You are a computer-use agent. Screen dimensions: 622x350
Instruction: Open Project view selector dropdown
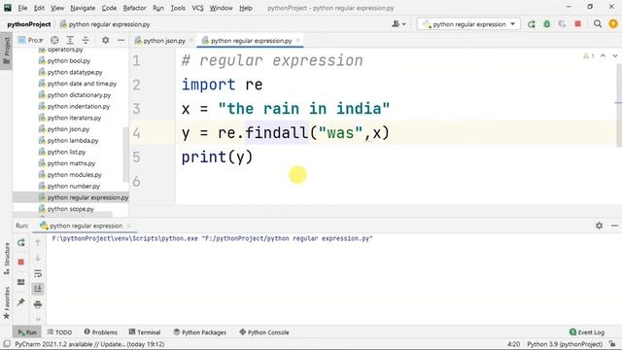31,40
